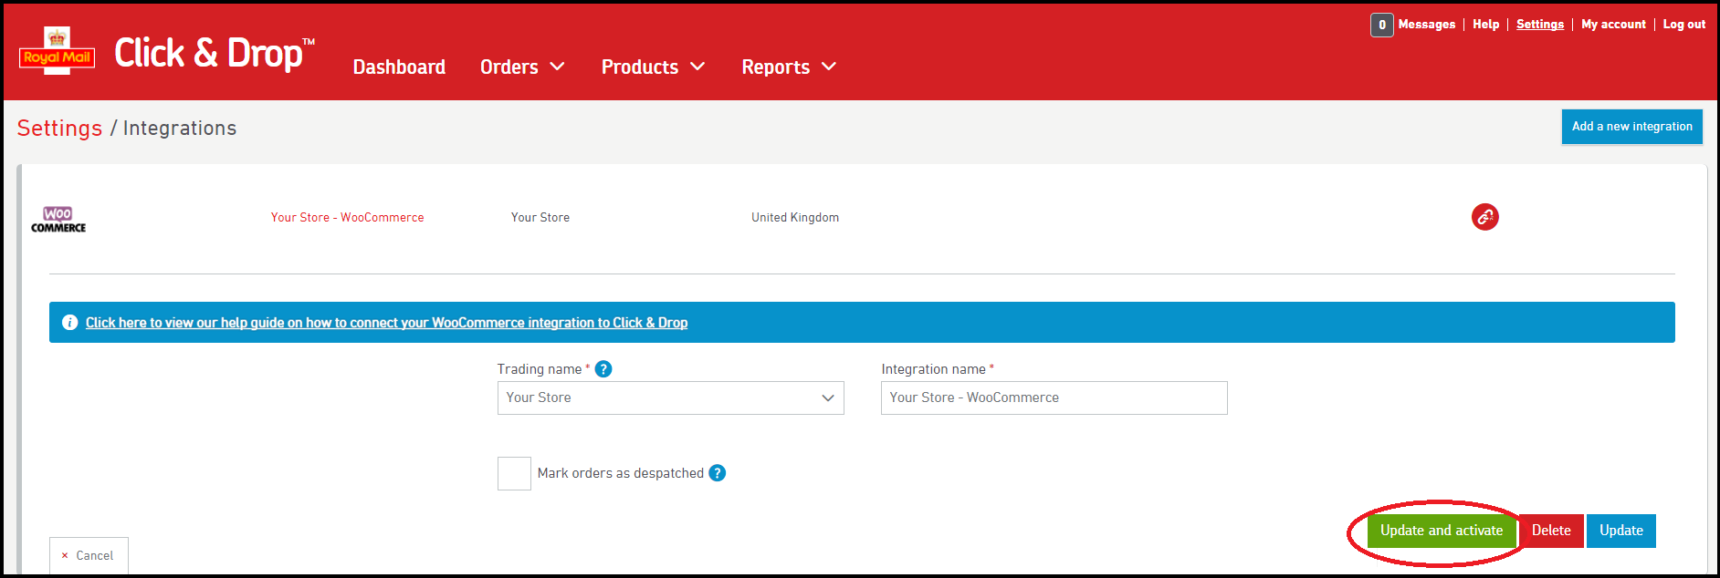Click into the Integration name field
This screenshot has width=1720, height=578.
[1054, 398]
